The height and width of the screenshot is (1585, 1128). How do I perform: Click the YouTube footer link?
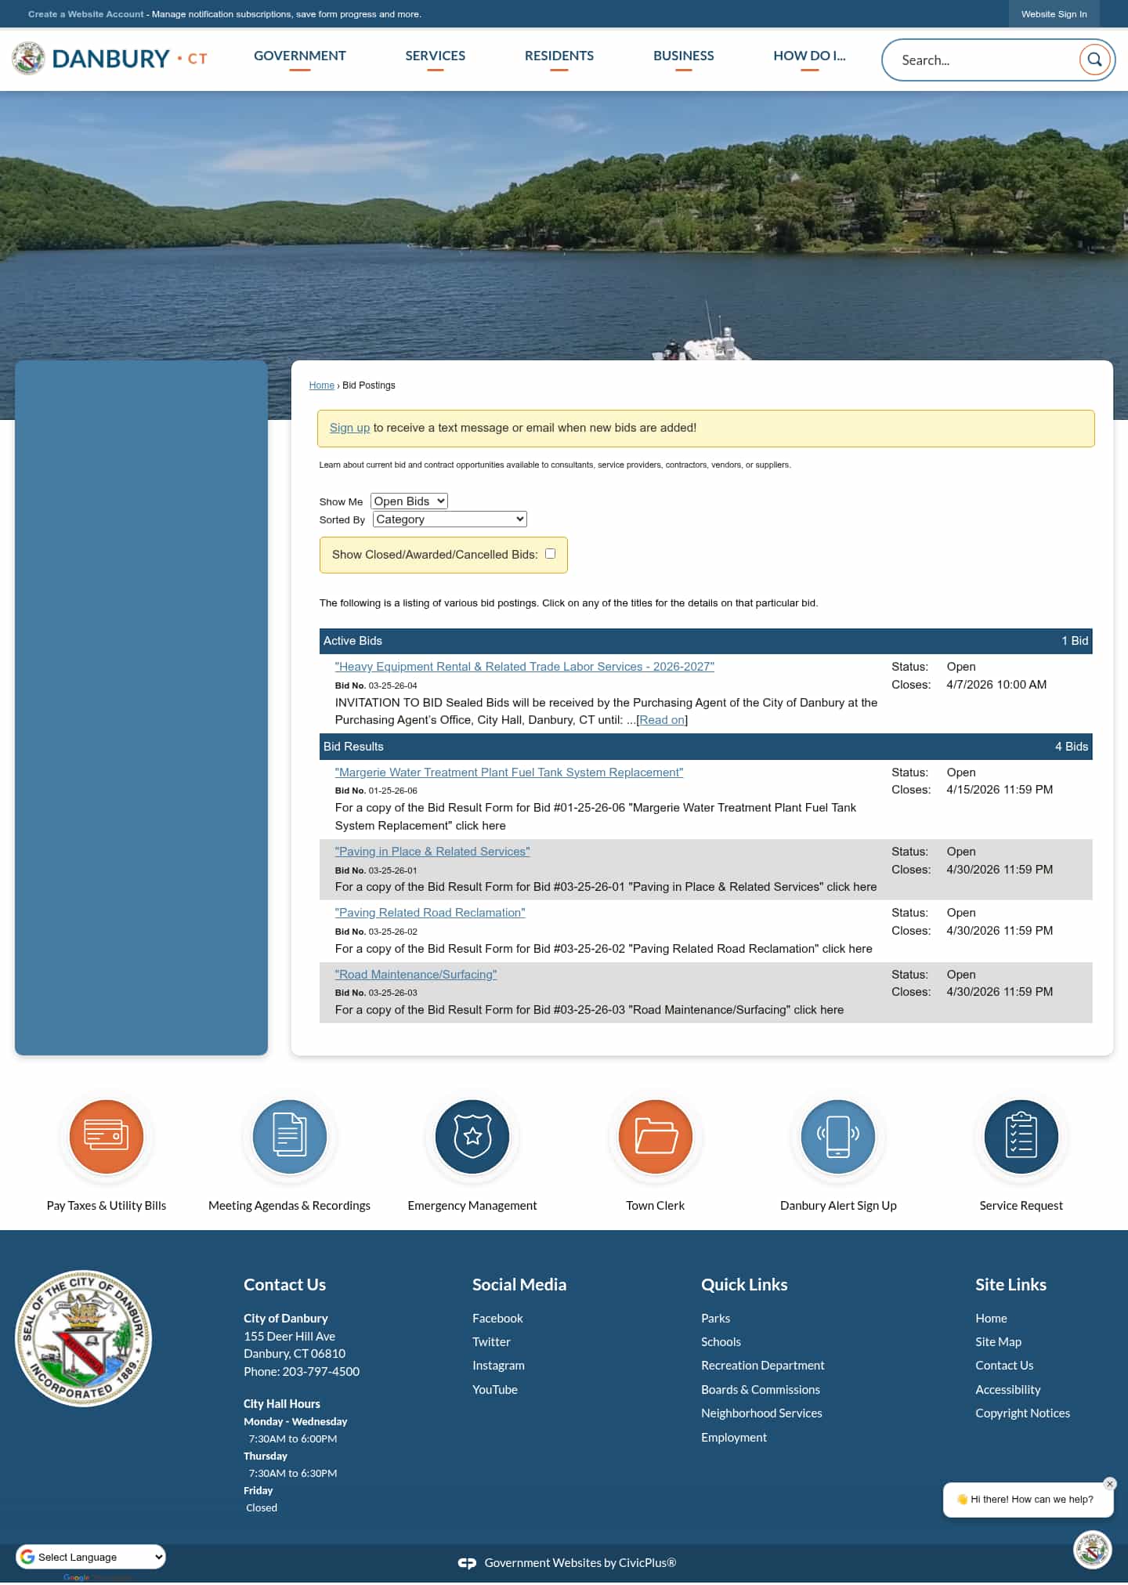[x=495, y=1390]
